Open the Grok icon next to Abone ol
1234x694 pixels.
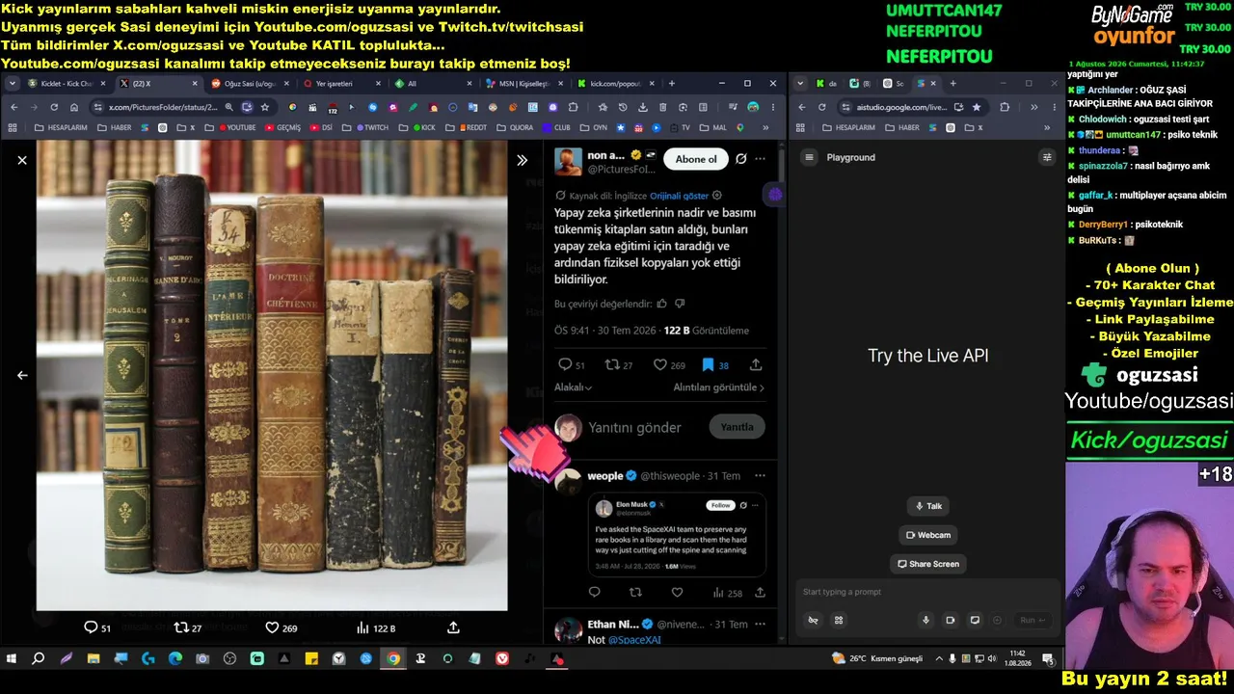740,159
